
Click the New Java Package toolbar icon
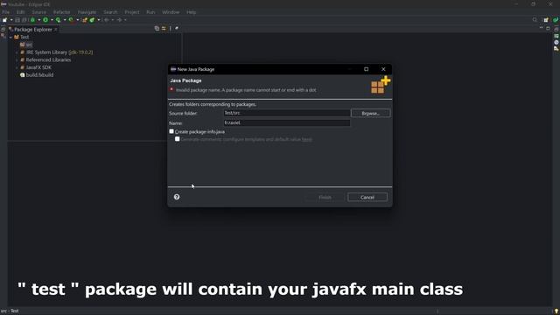pyautogui.click(x=85, y=20)
